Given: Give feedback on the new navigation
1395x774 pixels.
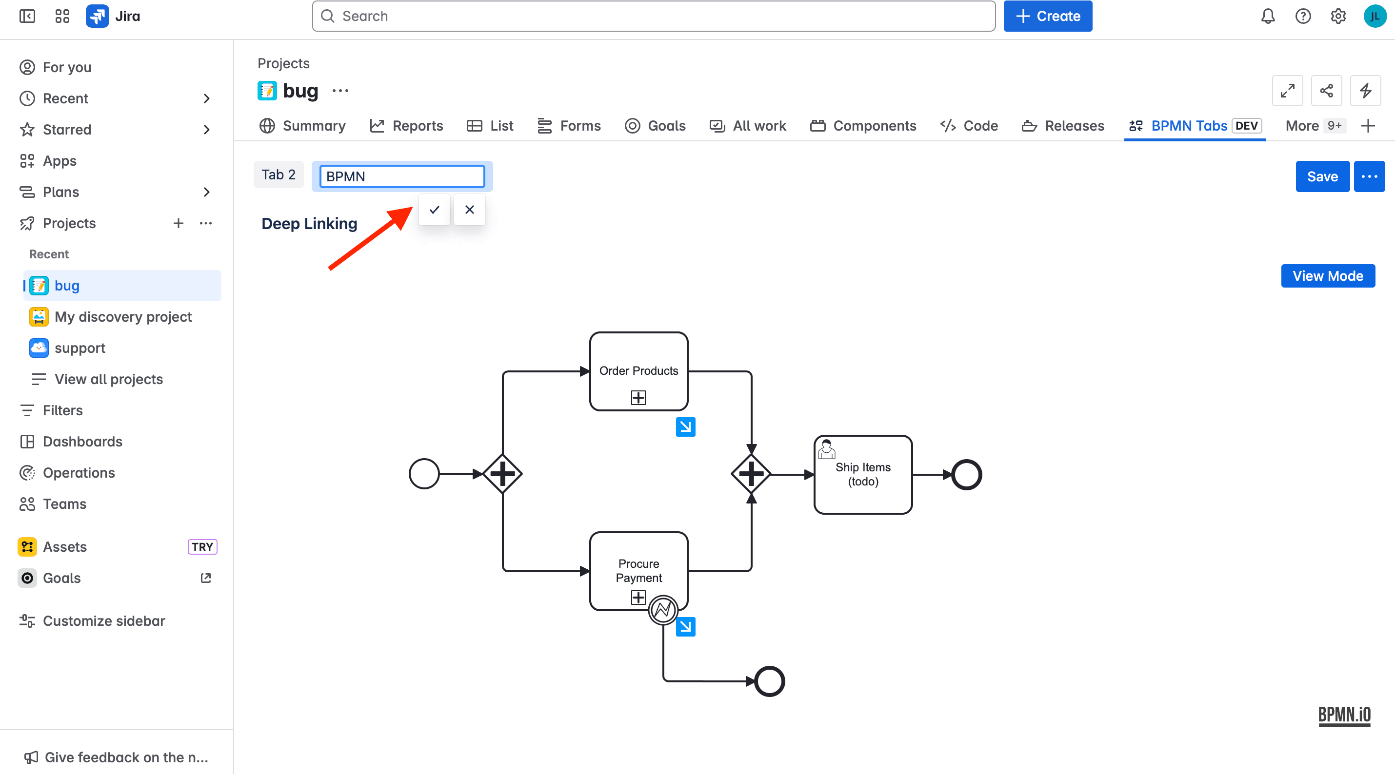Looking at the screenshot, I should click(117, 757).
